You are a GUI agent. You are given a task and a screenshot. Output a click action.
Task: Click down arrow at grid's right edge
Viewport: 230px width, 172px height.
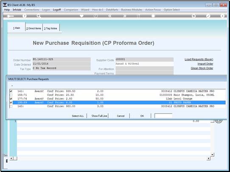(213, 155)
